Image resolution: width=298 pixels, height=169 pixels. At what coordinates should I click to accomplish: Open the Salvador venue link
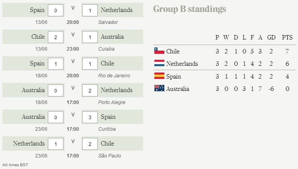point(108,22)
